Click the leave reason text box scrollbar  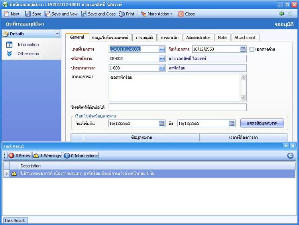coord(243,87)
